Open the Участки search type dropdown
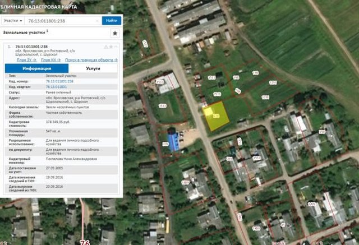The height and width of the screenshot is (245, 359). (13, 21)
